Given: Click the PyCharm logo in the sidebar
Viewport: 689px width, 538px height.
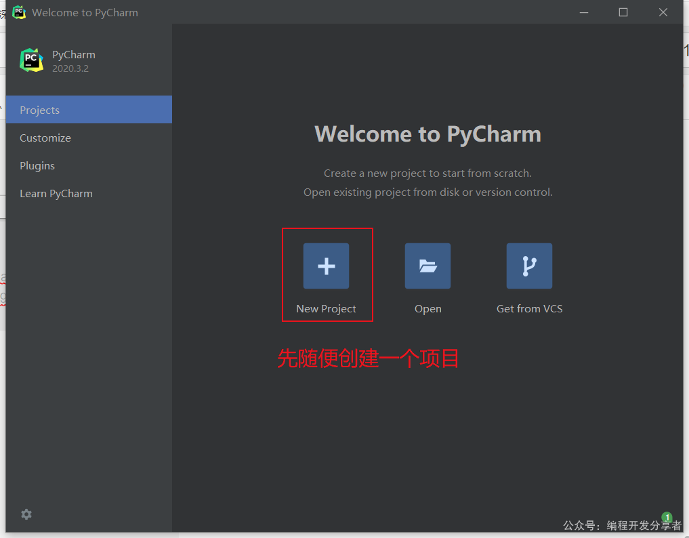Looking at the screenshot, I should 32,60.
